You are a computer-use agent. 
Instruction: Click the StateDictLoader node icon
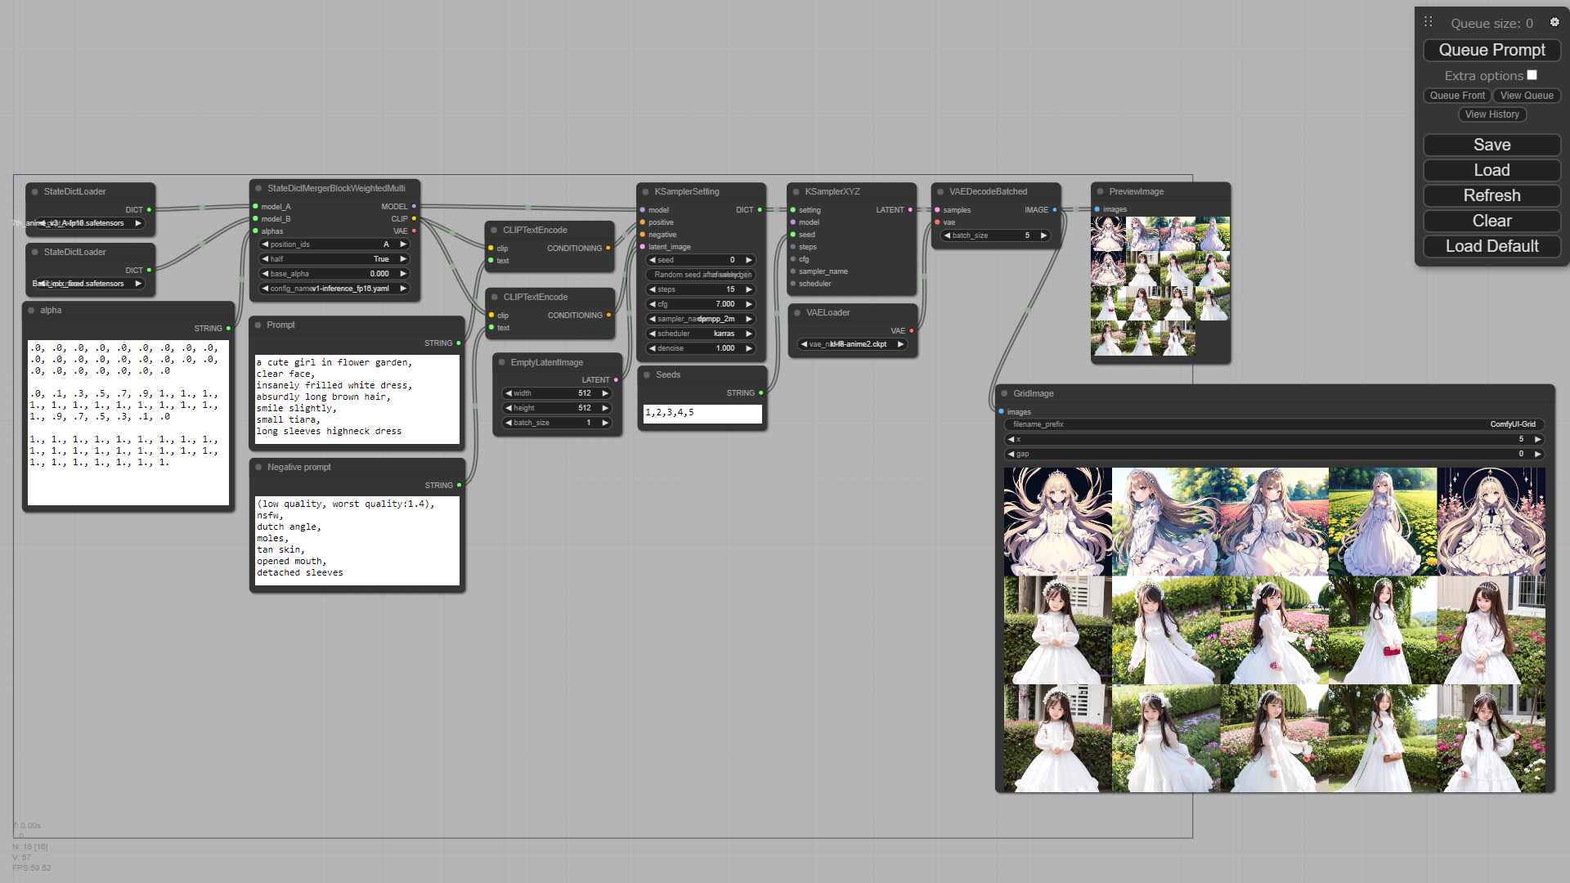[x=34, y=190]
